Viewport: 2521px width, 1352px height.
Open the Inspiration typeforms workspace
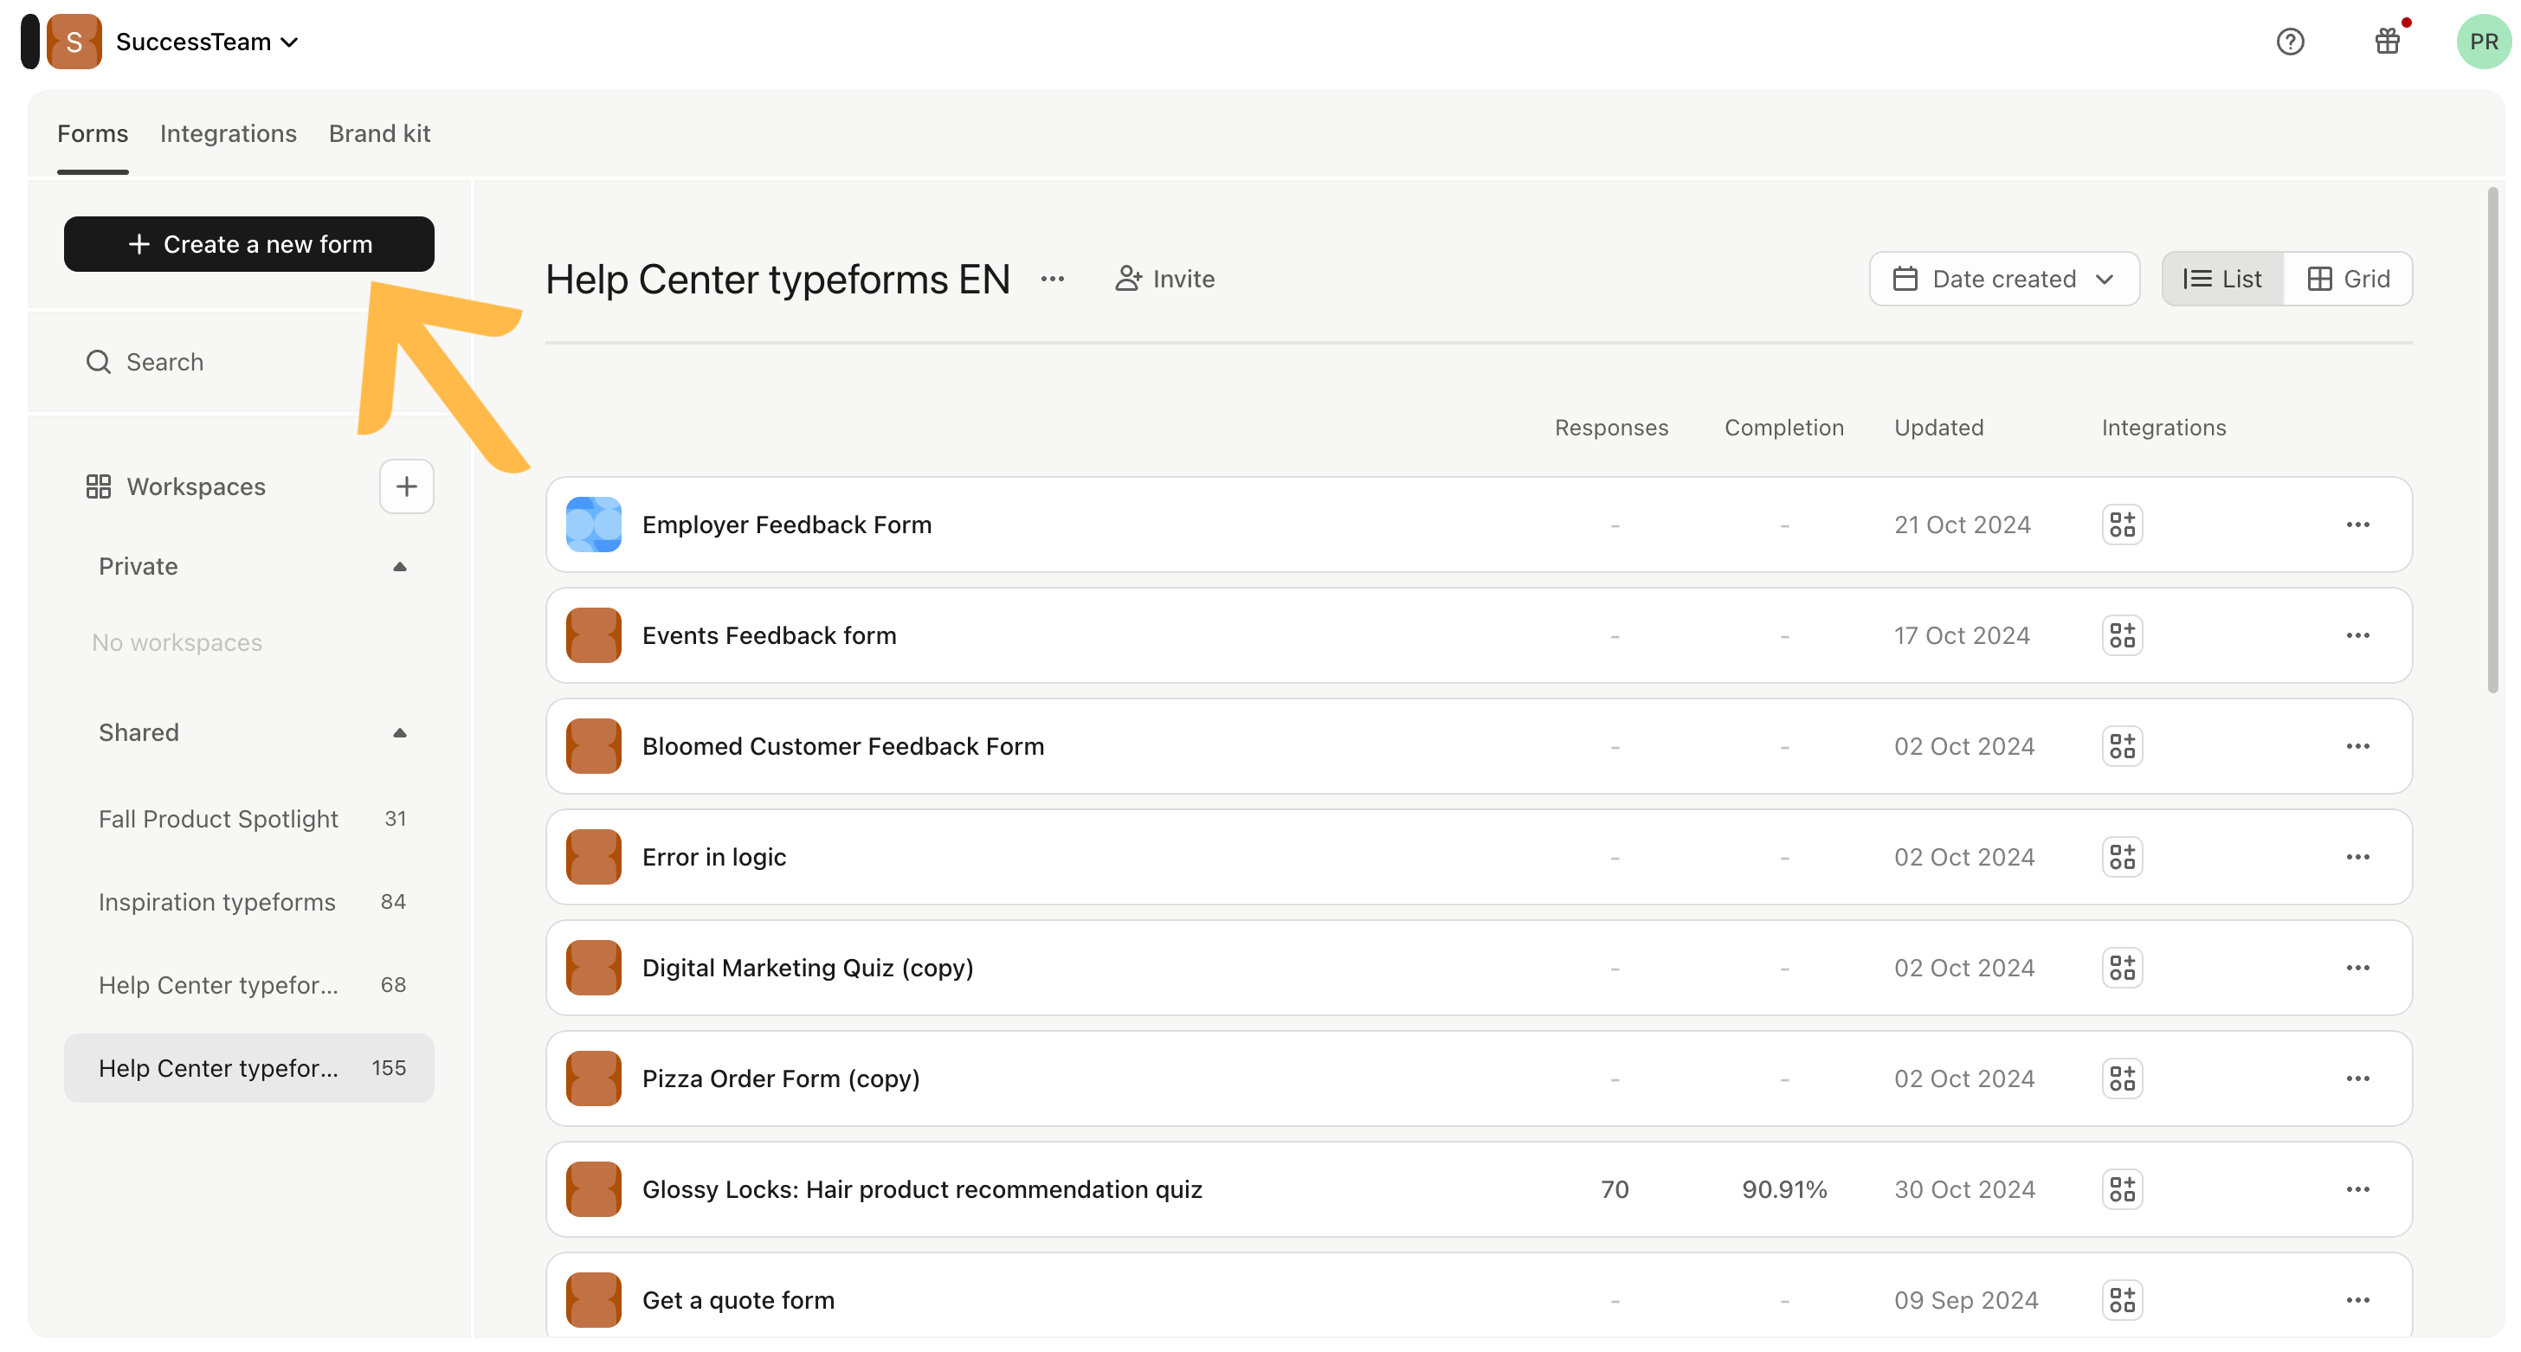coord(249,902)
